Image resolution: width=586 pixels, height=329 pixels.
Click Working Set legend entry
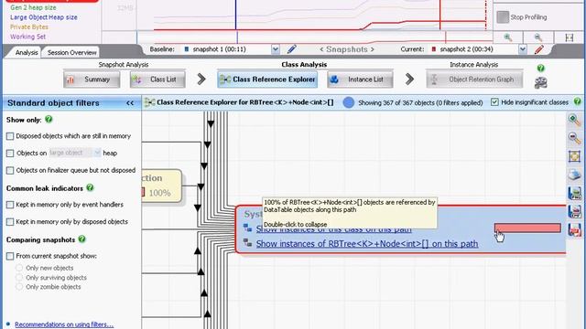[27, 37]
